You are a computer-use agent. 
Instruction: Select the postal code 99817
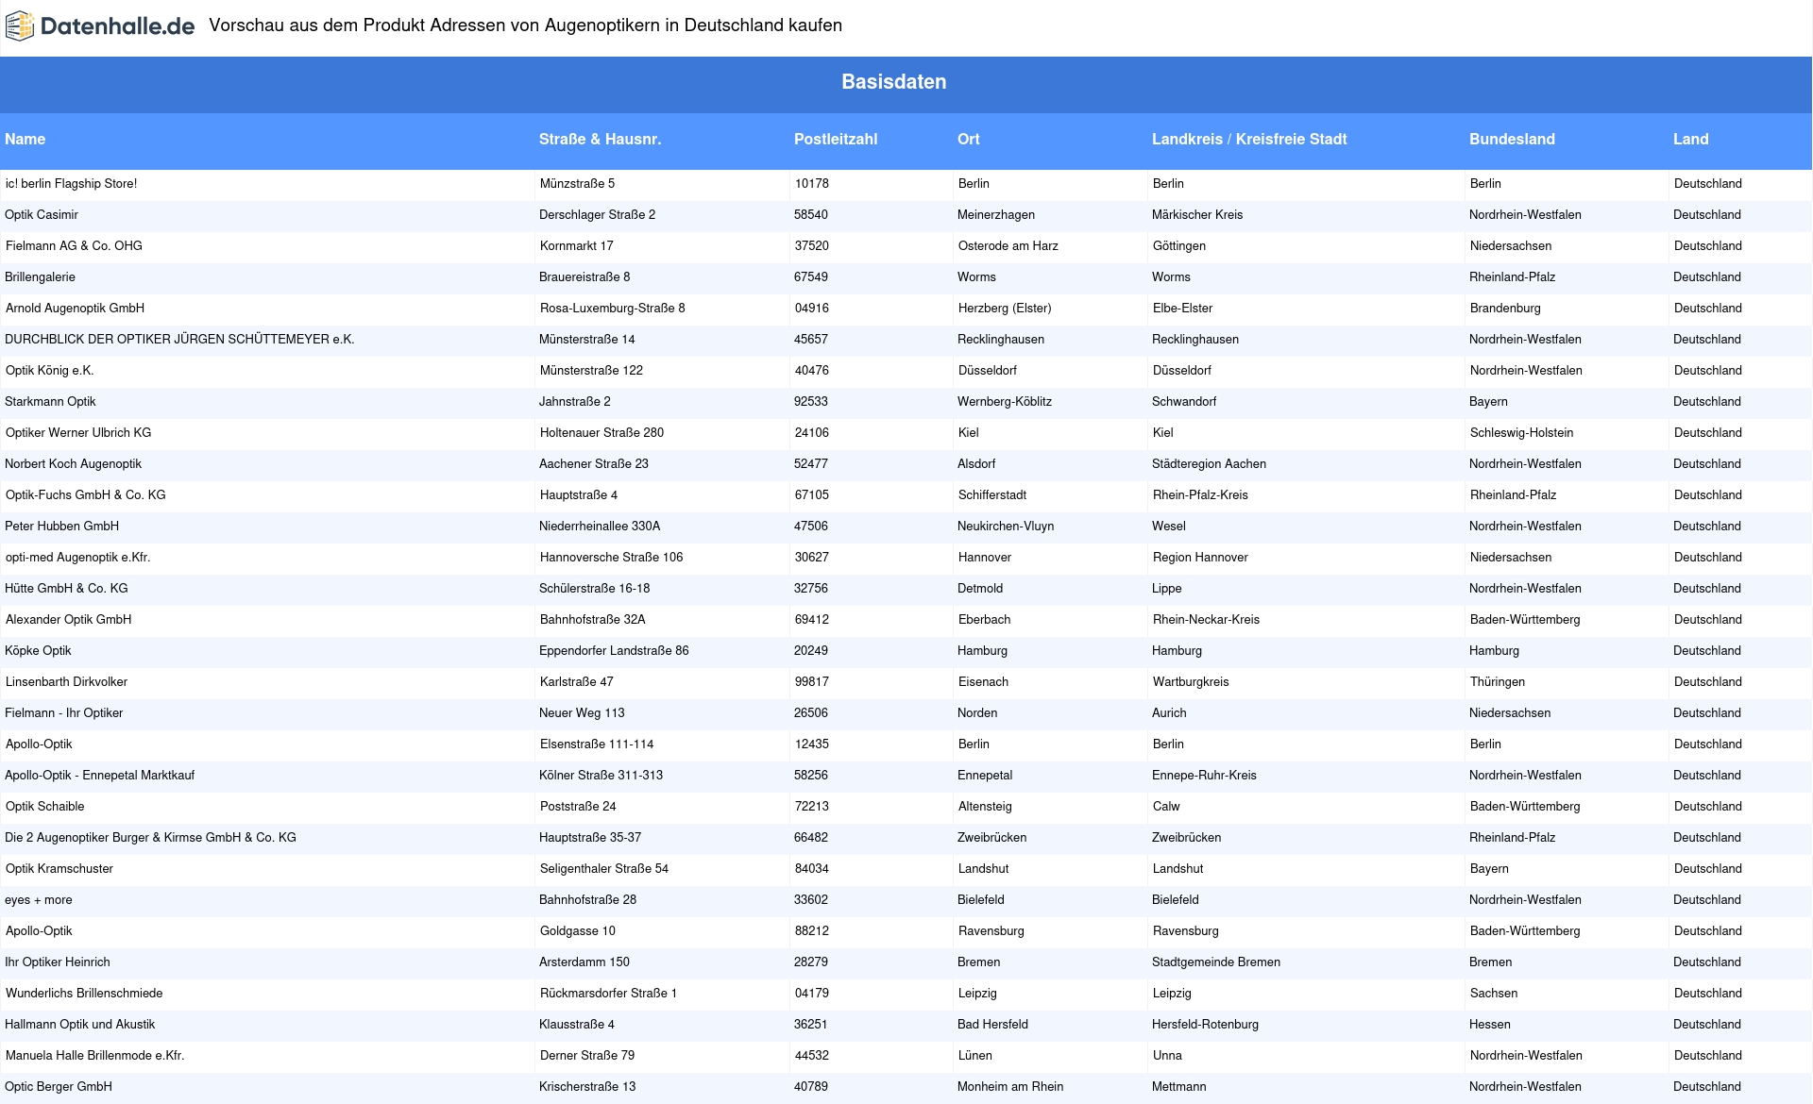[x=812, y=682]
